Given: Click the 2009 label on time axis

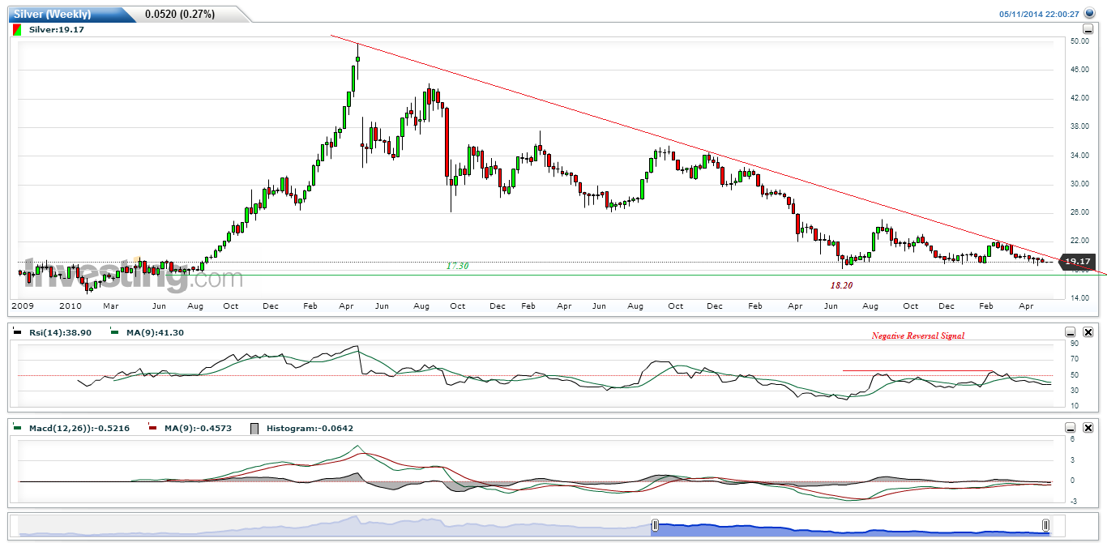Looking at the screenshot, I should pyautogui.click(x=21, y=306).
